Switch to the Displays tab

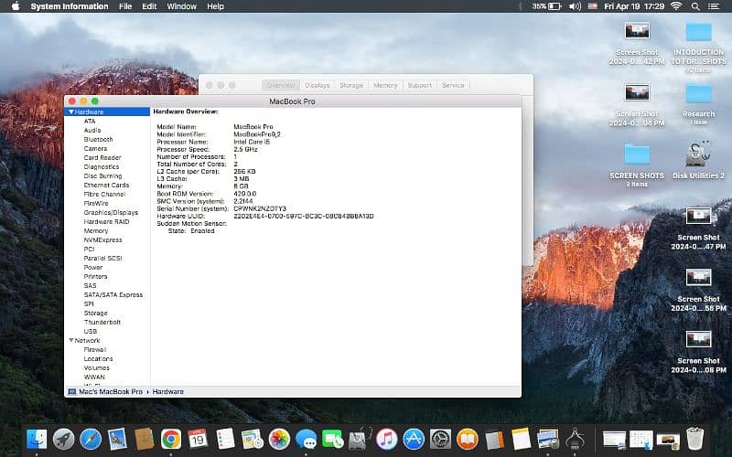pyautogui.click(x=318, y=85)
